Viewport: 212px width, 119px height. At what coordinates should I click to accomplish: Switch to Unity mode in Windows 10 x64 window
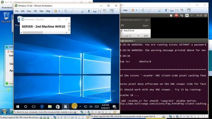tap(105, 11)
